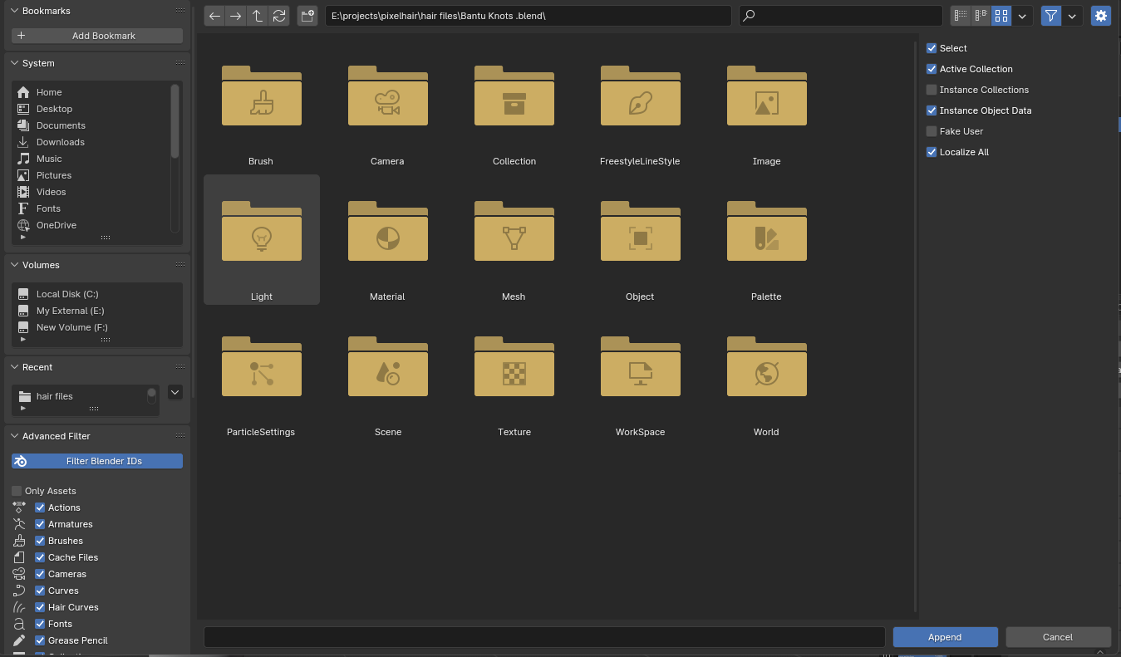Viewport: 1121px width, 657px height.
Task: Click the search field
Action: [x=841, y=16]
